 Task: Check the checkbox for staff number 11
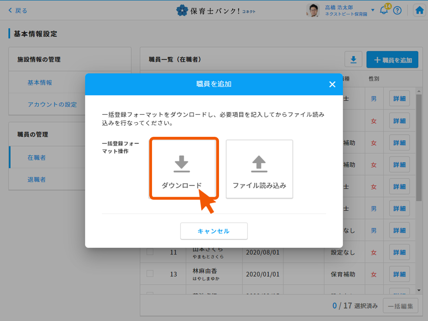pyautogui.click(x=150, y=252)
